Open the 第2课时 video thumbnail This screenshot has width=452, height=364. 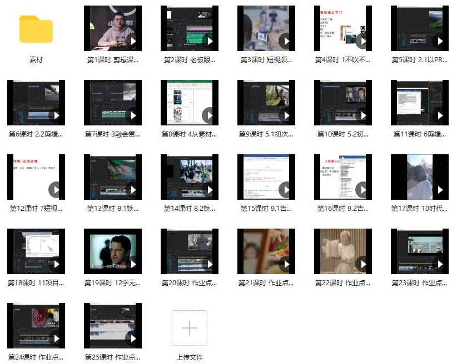(x=189, y=28)
